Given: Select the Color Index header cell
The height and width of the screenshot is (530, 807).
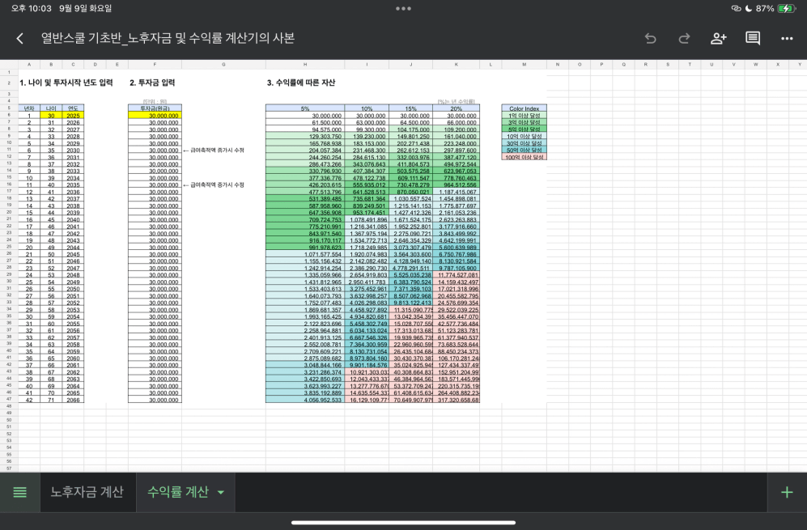Looking at the screenshot, I should tap(524, 108).
